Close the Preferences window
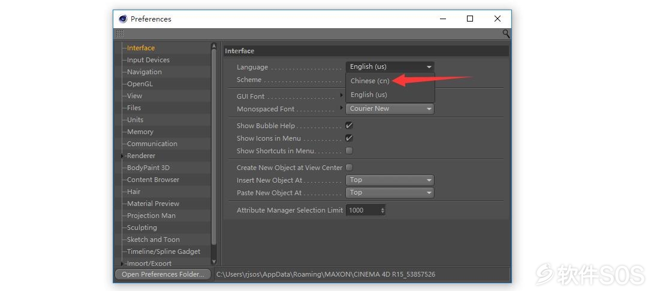This screenshot has height=291, width=654. pyautogui.click(x=497, y=19)
